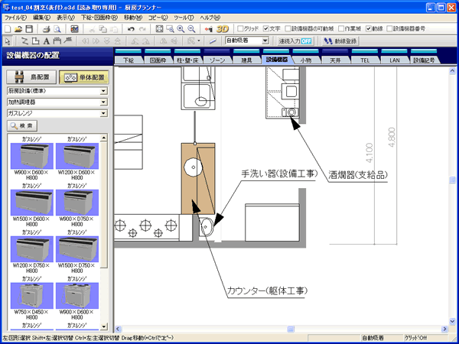Click the 島配置 island layout button
459x344 pixels.
tap(31, 77)
